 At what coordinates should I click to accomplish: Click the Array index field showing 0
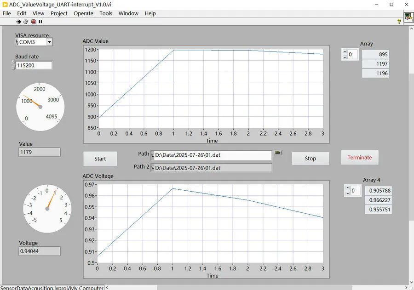[x=352, y=55]
